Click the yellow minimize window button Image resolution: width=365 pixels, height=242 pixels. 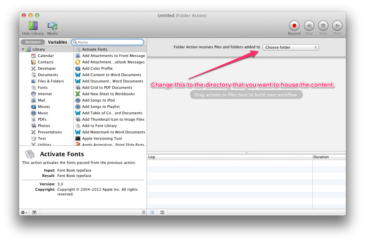31,15
